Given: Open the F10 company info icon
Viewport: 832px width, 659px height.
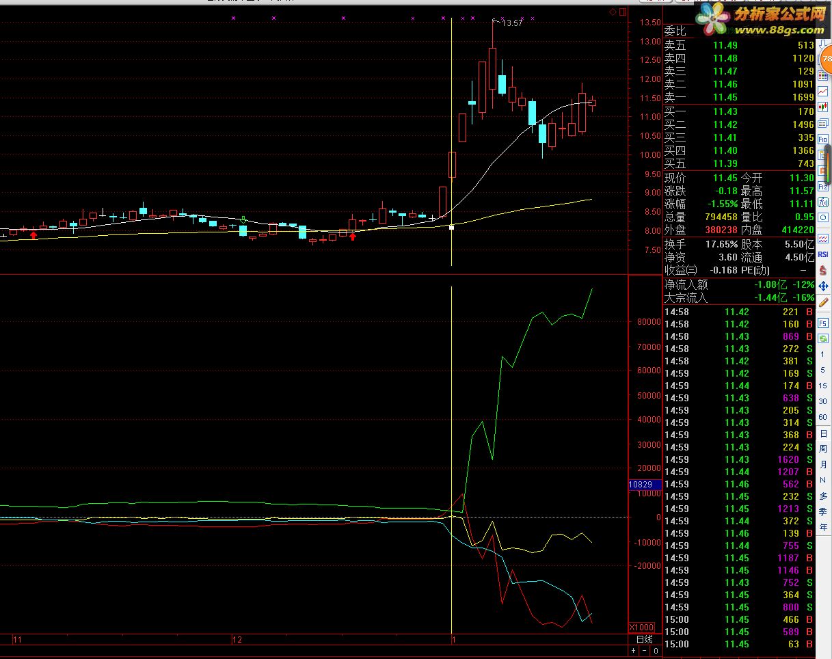Looking at the screenshot, I should click(823, 139).
